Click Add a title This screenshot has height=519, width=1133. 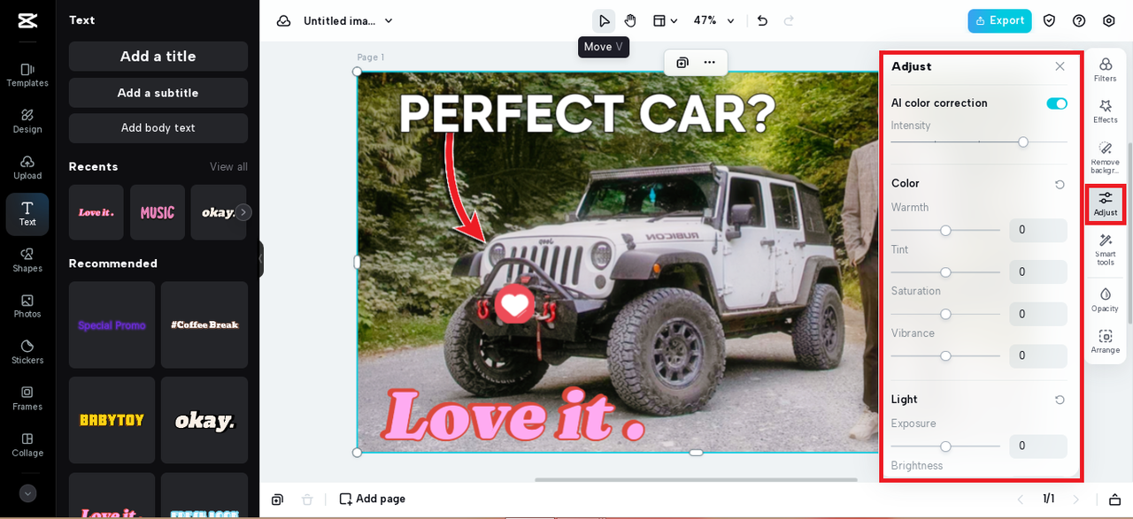coord(158,57)
